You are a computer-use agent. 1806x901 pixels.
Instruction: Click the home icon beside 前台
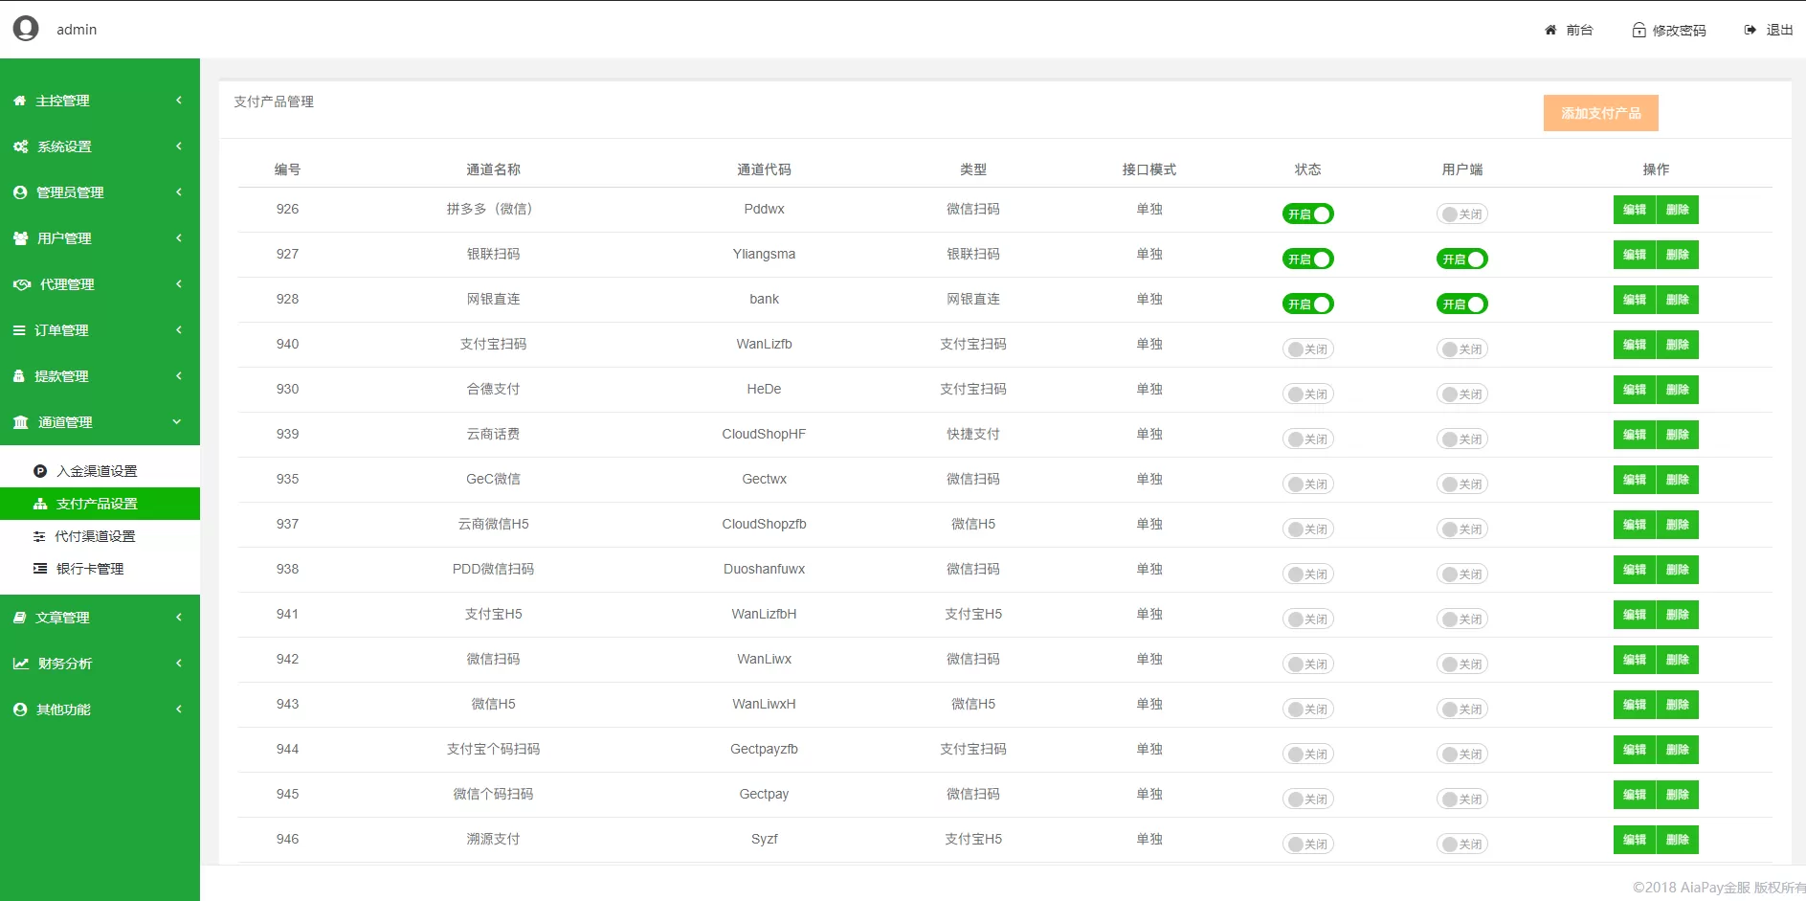(x=1550, y=30)
